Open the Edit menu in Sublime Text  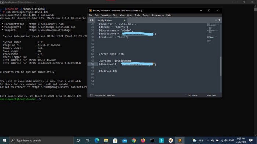[97, 15]
